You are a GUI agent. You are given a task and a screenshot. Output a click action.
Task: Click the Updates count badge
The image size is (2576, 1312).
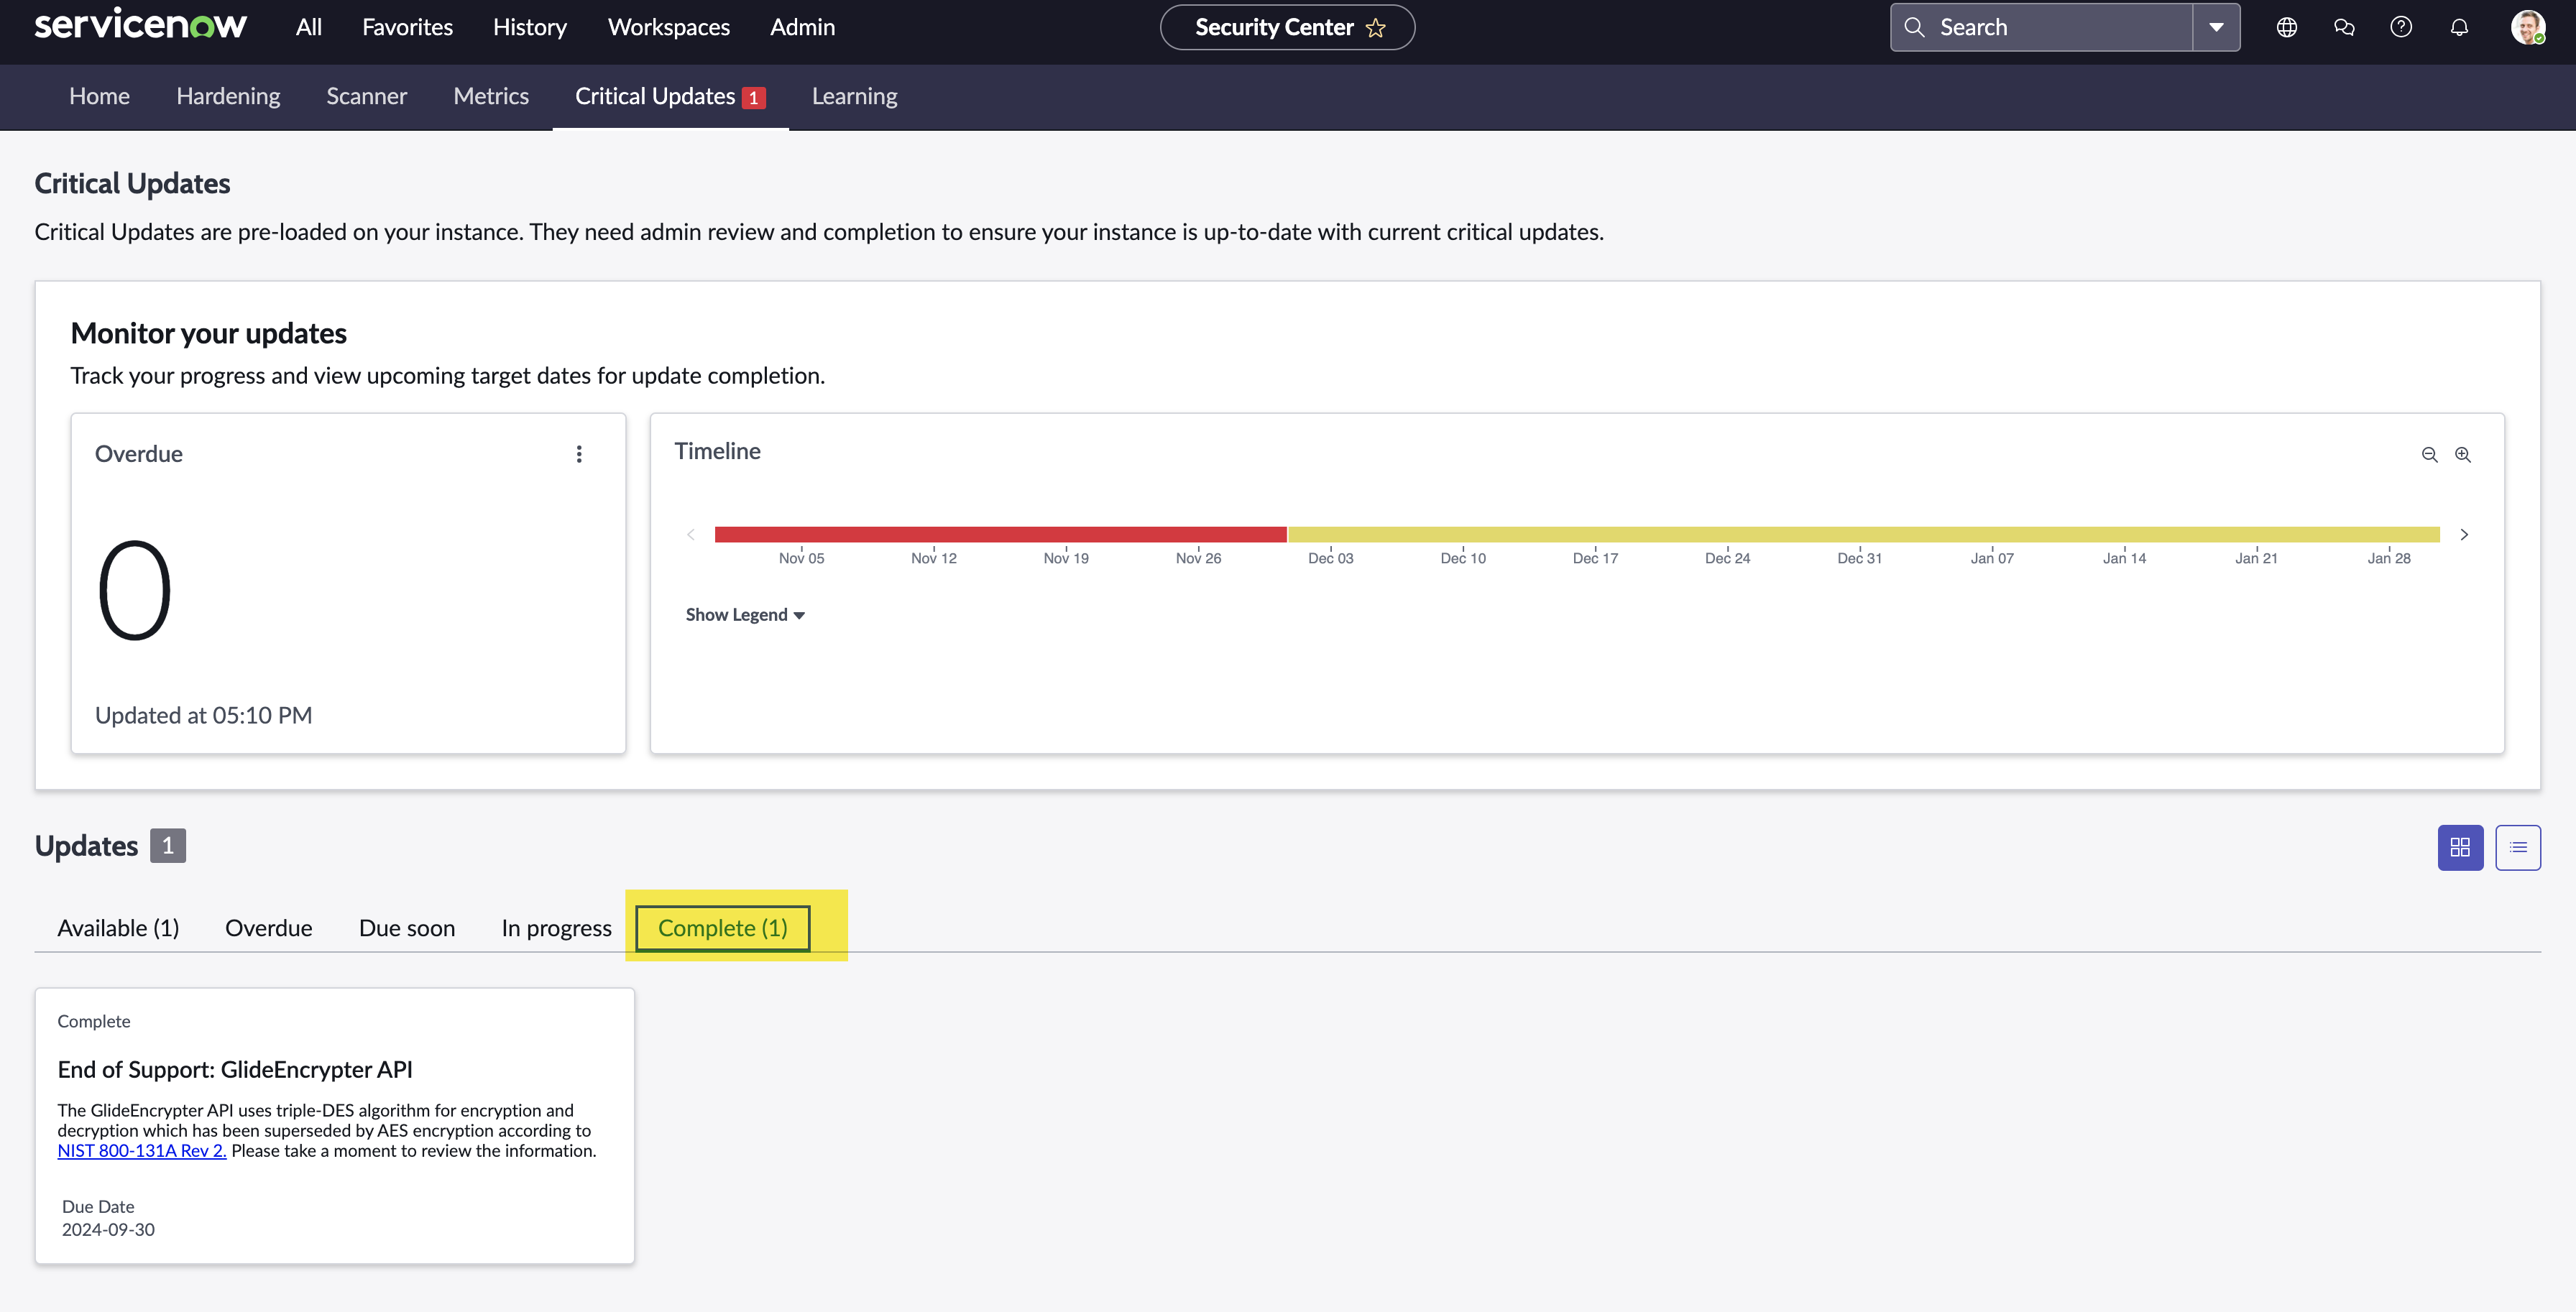click(168, 846)
